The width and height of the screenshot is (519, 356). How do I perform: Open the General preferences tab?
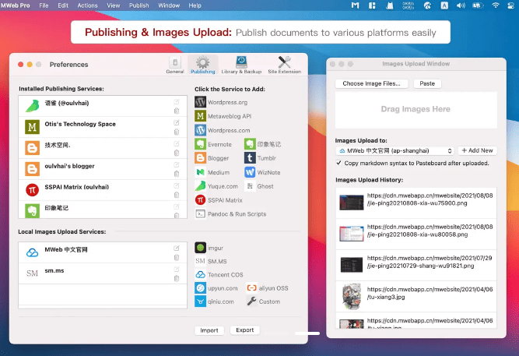click(x=175, y=65)
